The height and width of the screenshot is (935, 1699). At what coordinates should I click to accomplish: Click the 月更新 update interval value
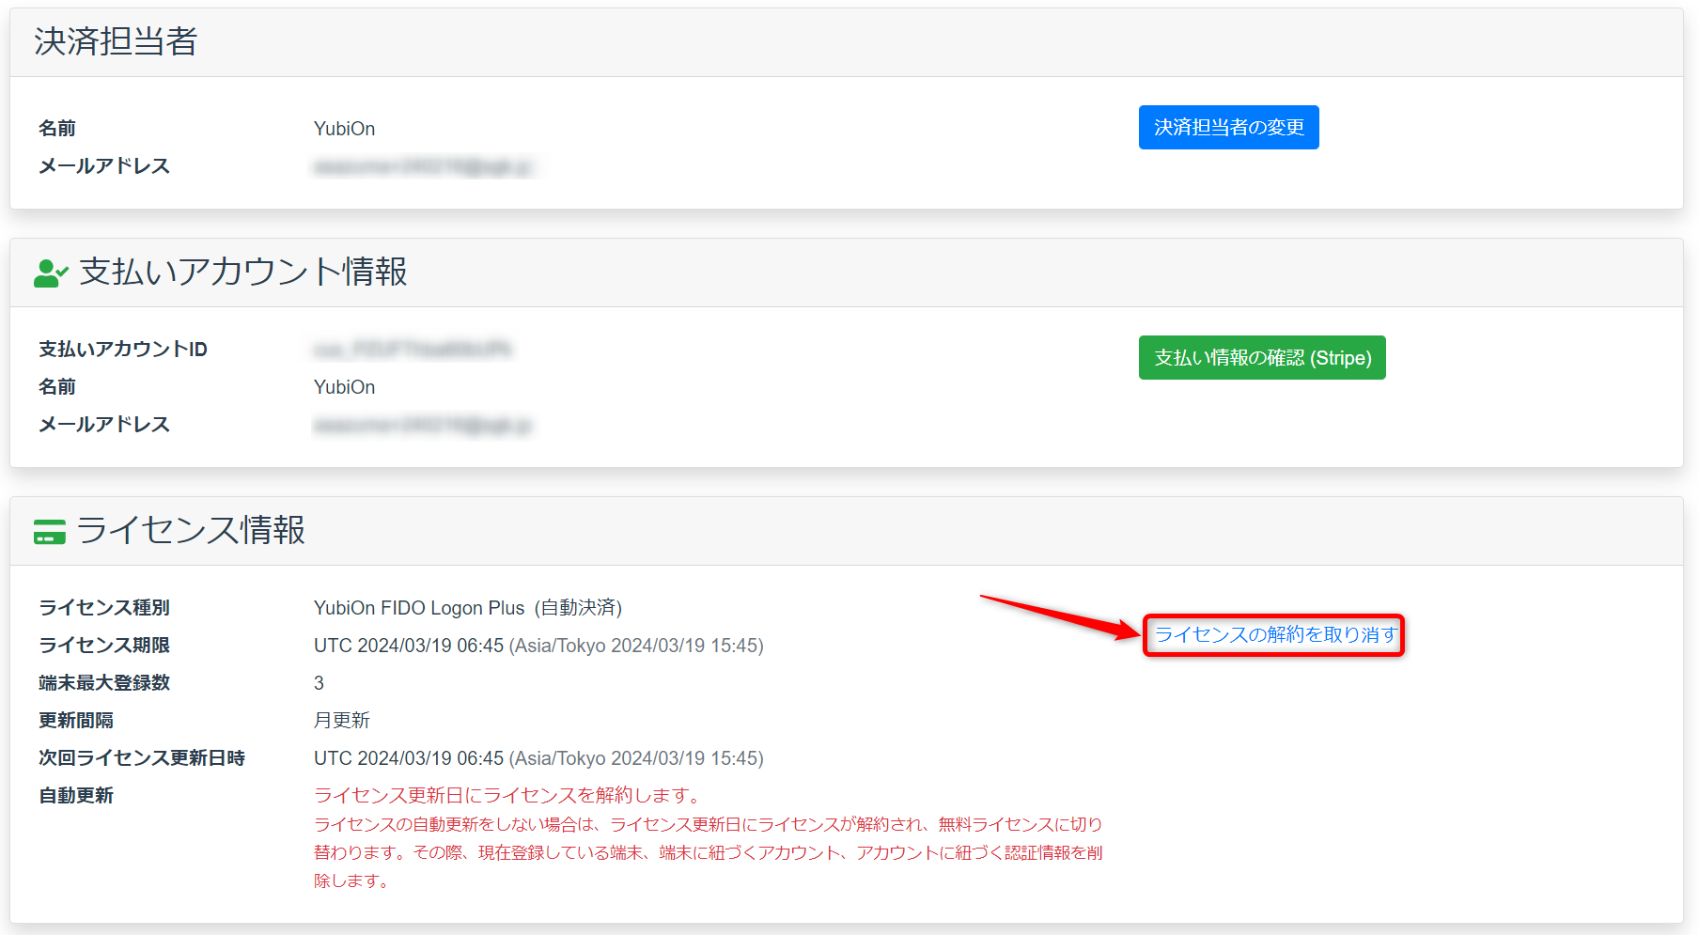pyautogui.click(x=341, y=721)
